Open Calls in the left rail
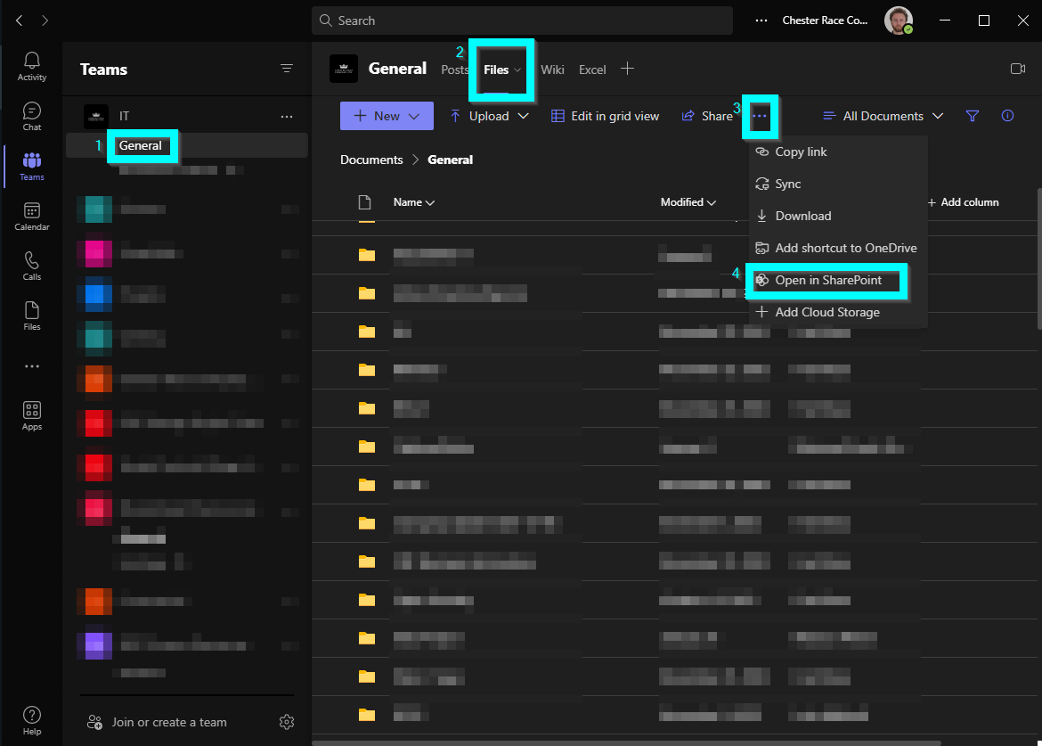Viewport: 1042px width, 746px height. pyautogui.click(x=31, y=266)
